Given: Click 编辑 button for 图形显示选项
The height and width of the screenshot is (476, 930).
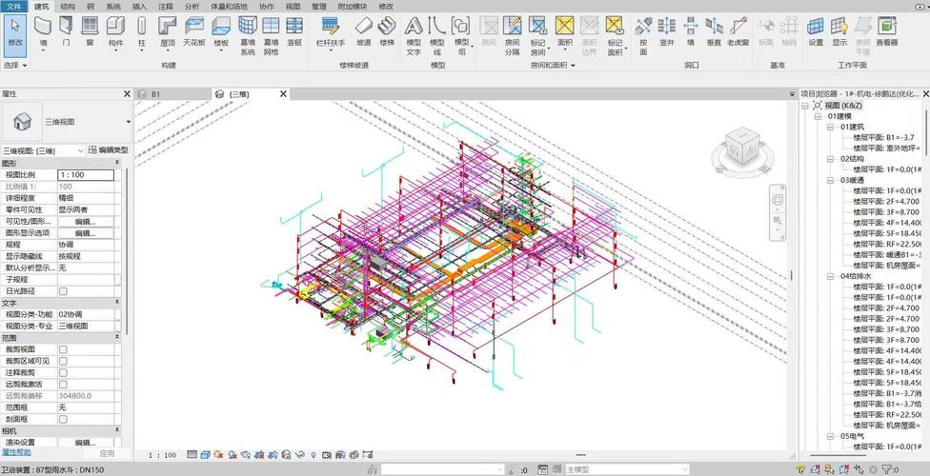Looking at the screenshot, I should (86, 233).
